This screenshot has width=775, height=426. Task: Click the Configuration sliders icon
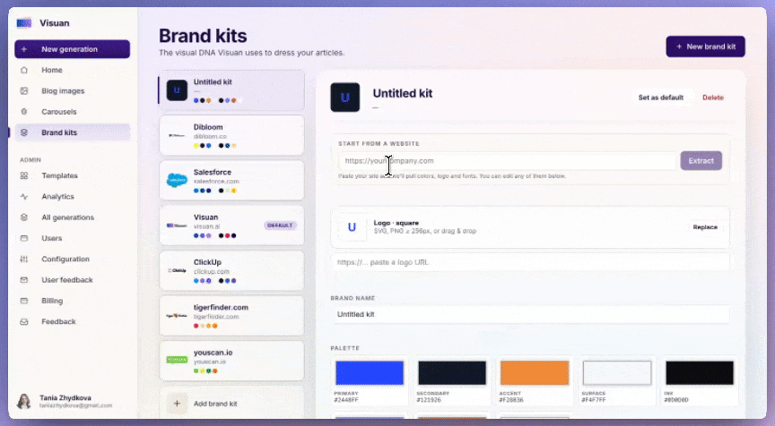tap(23, 259)
